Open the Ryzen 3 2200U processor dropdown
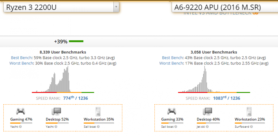Screen dimensions: 278x136 (61, 7)
